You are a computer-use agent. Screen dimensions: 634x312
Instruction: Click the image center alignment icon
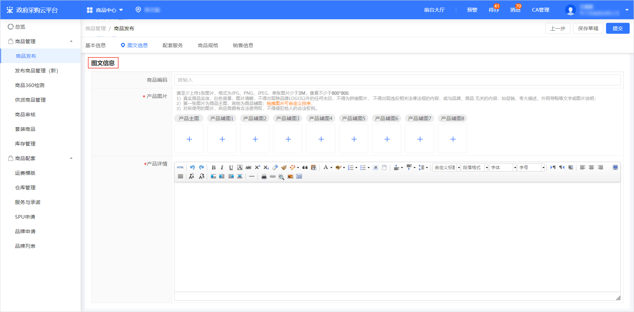240,176
